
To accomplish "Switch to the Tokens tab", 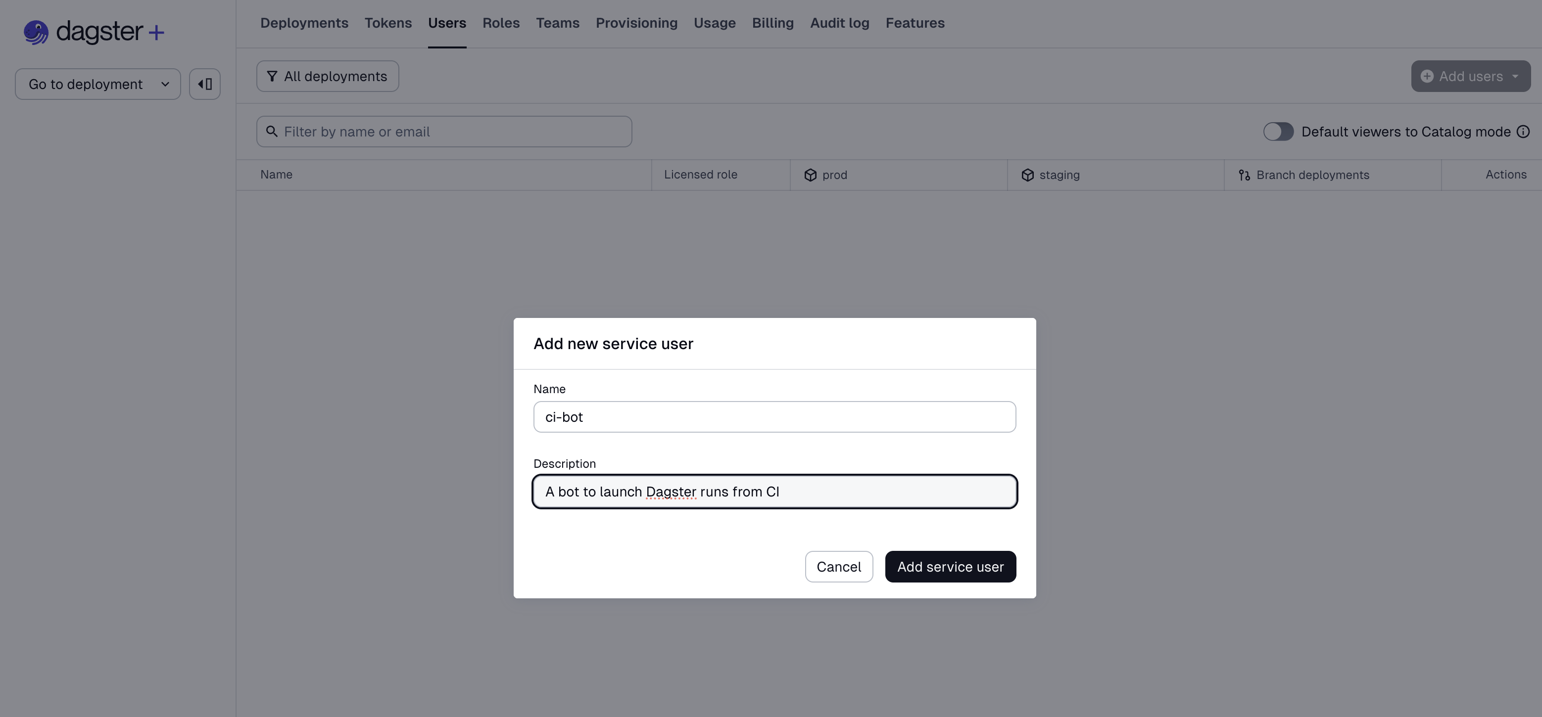I will (388, 23).
